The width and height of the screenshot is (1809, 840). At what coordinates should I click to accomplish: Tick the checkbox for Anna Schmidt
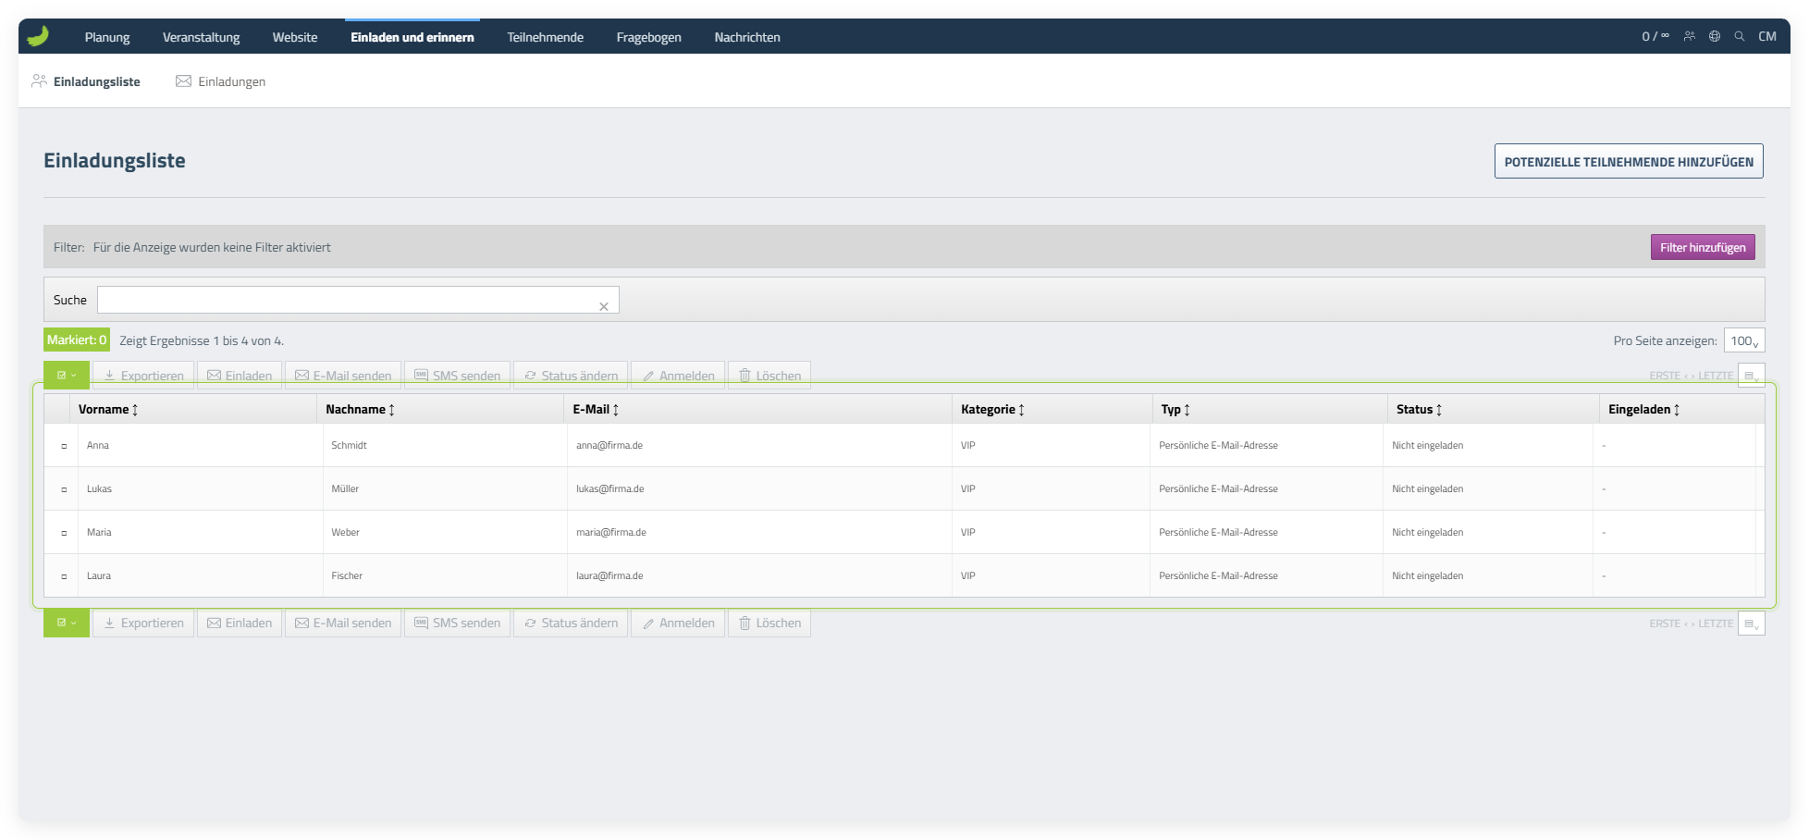click(x=64, y=446)
